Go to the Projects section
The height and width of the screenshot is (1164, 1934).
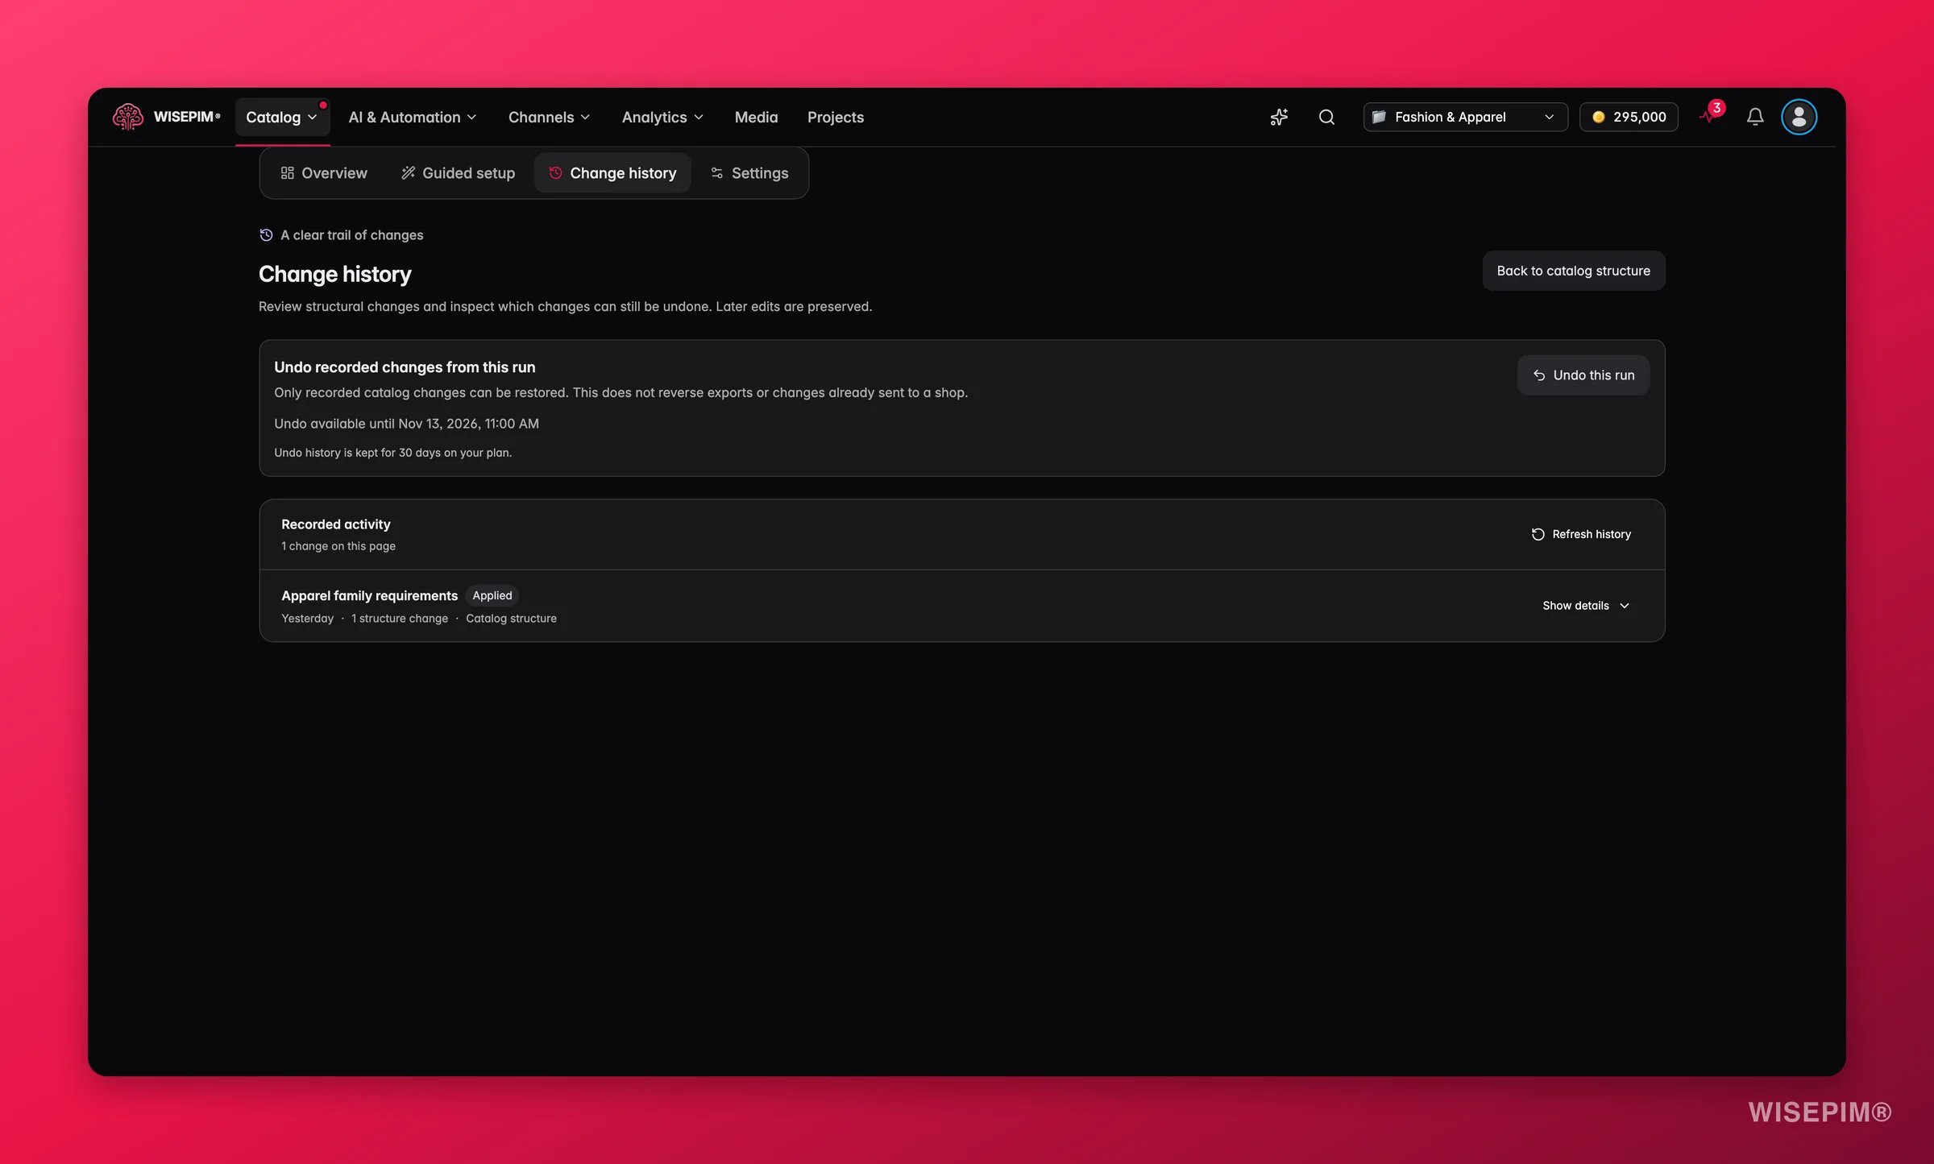pos(835,117)
